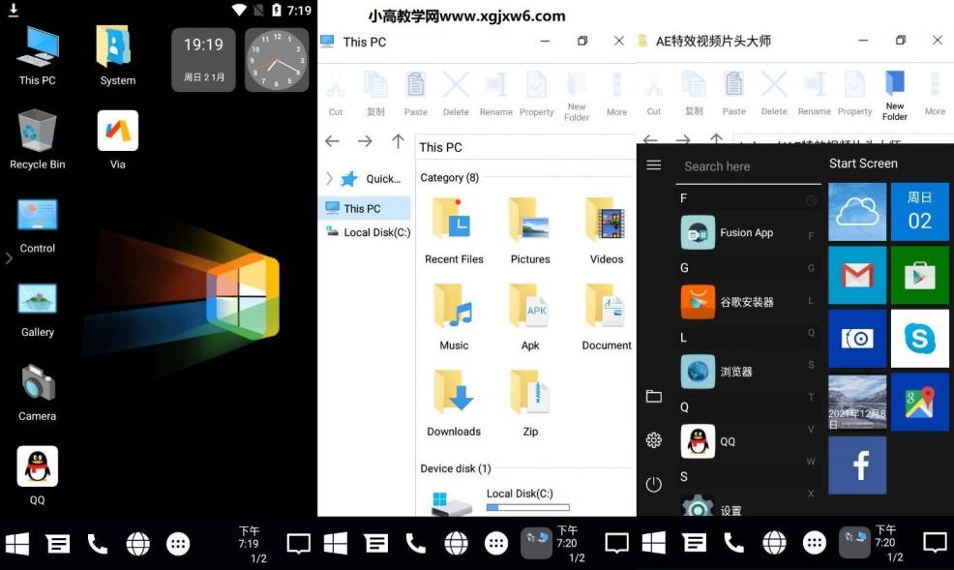Tap Rename in the file explorer toolbar
This screenshot has width=954, height=570.
point(495,92)
